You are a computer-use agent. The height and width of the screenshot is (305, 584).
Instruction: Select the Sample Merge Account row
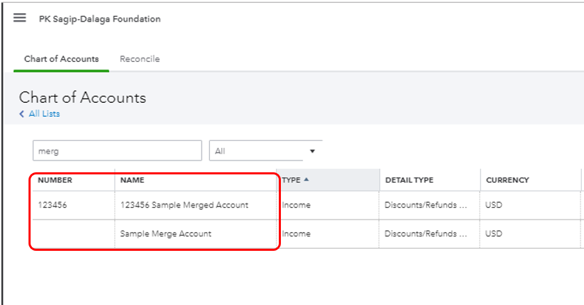(x=165, y=234)
